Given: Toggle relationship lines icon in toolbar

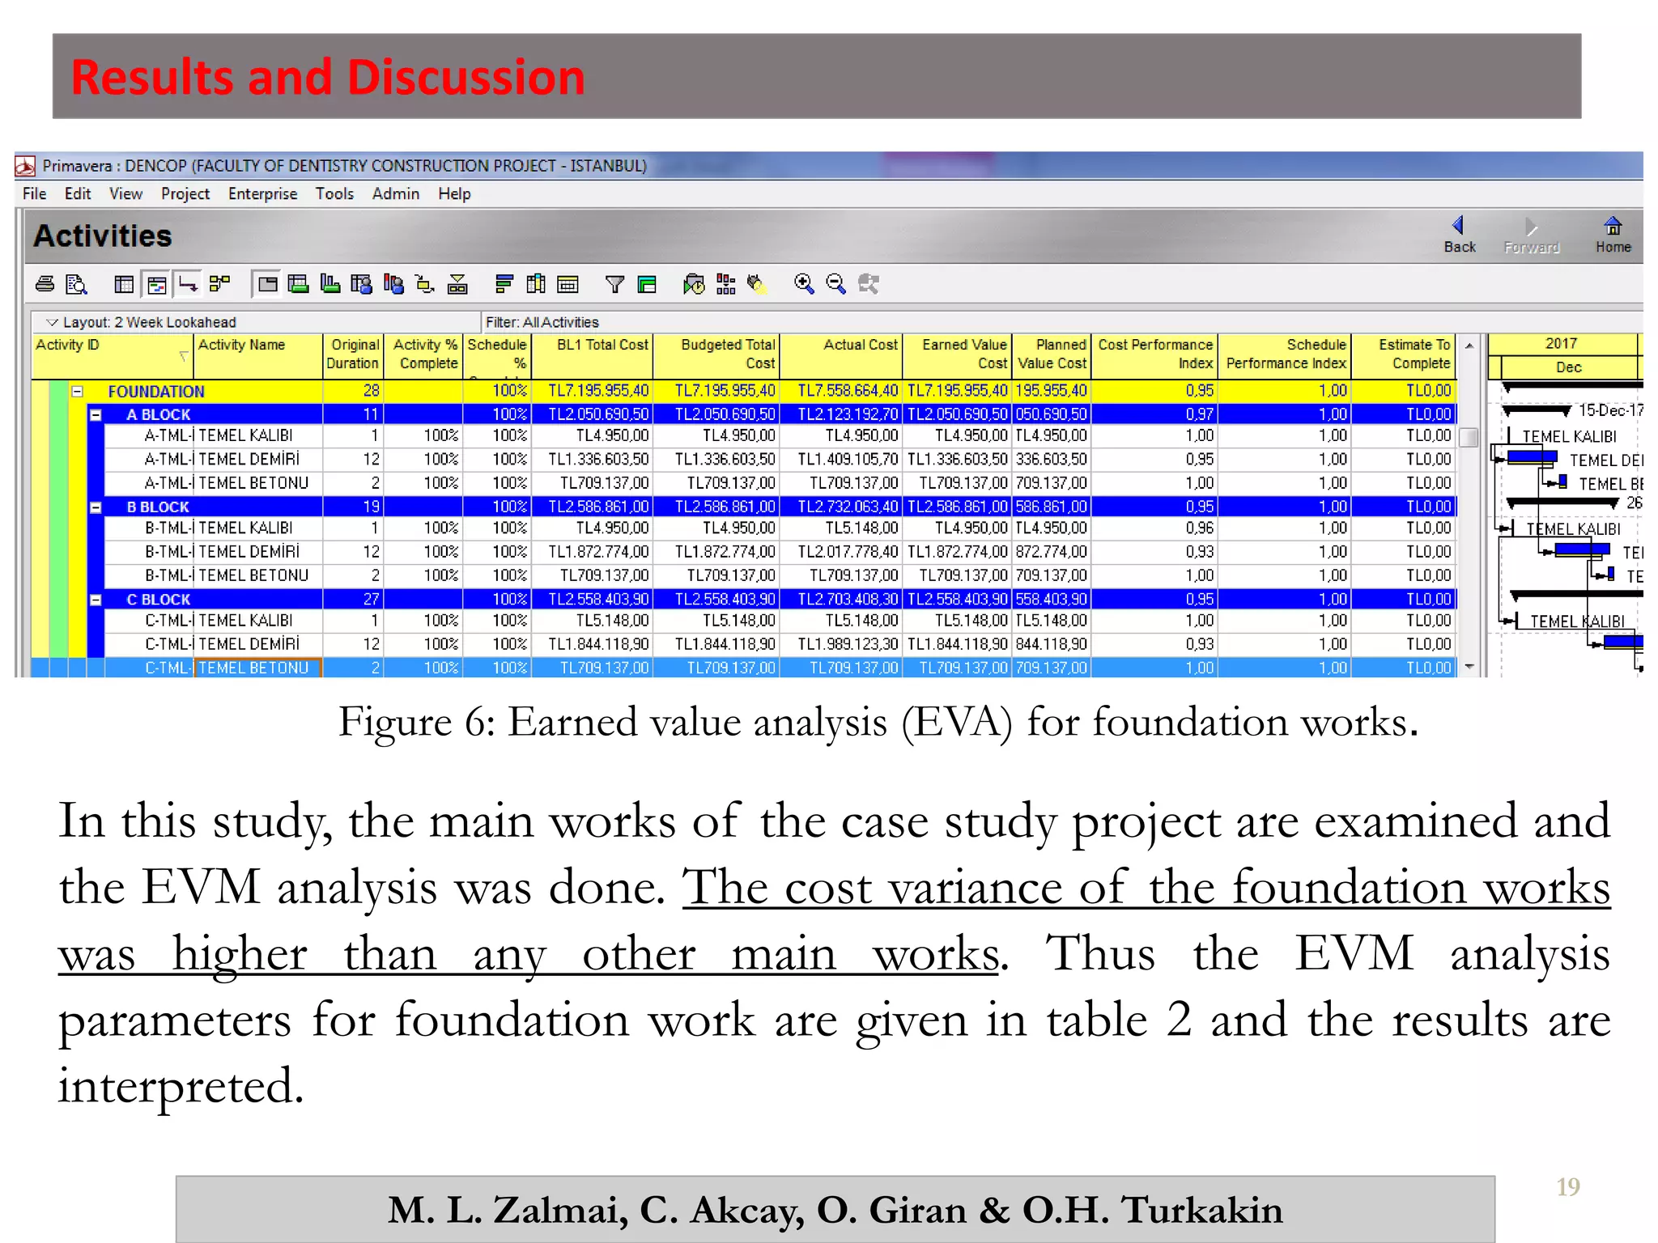Looking at the screenshot, I should click(x=188, y=284).
